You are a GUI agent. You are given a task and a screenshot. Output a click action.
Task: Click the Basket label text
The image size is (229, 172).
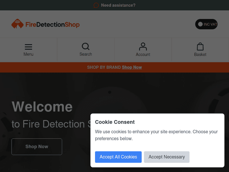(200, 55)
